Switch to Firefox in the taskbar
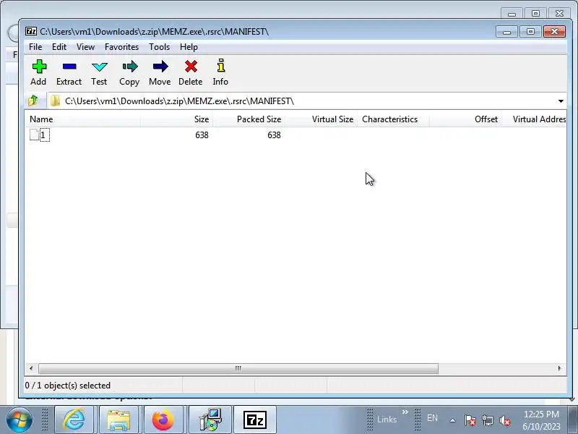578x434 pixels. click(163, 420)
